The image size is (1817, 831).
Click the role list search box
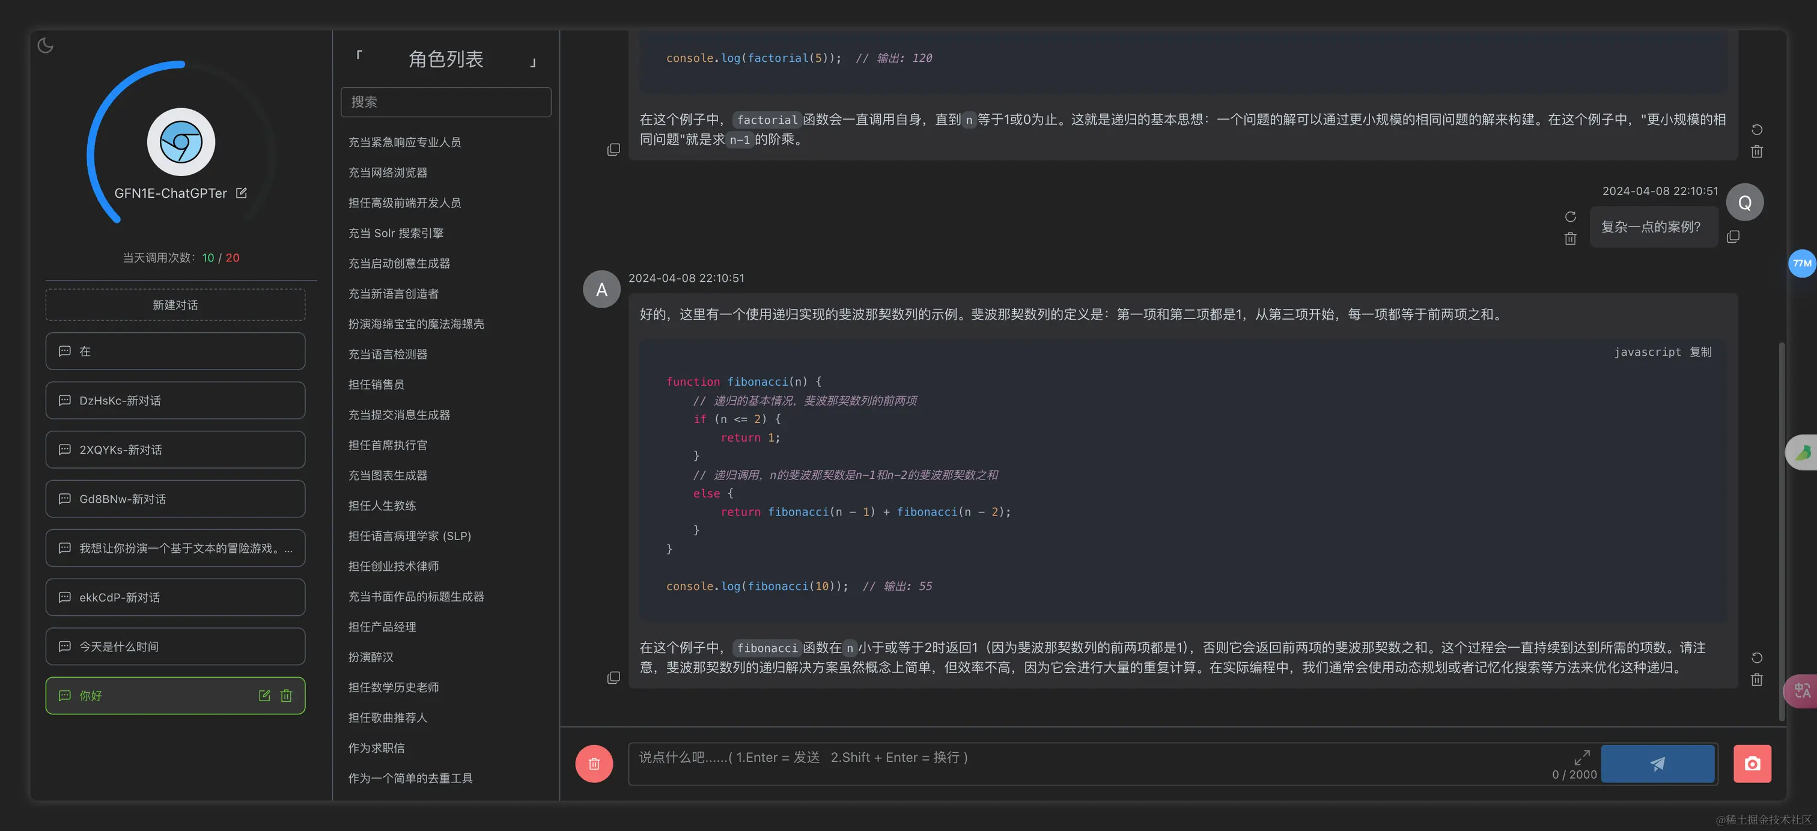pos(446,102)
